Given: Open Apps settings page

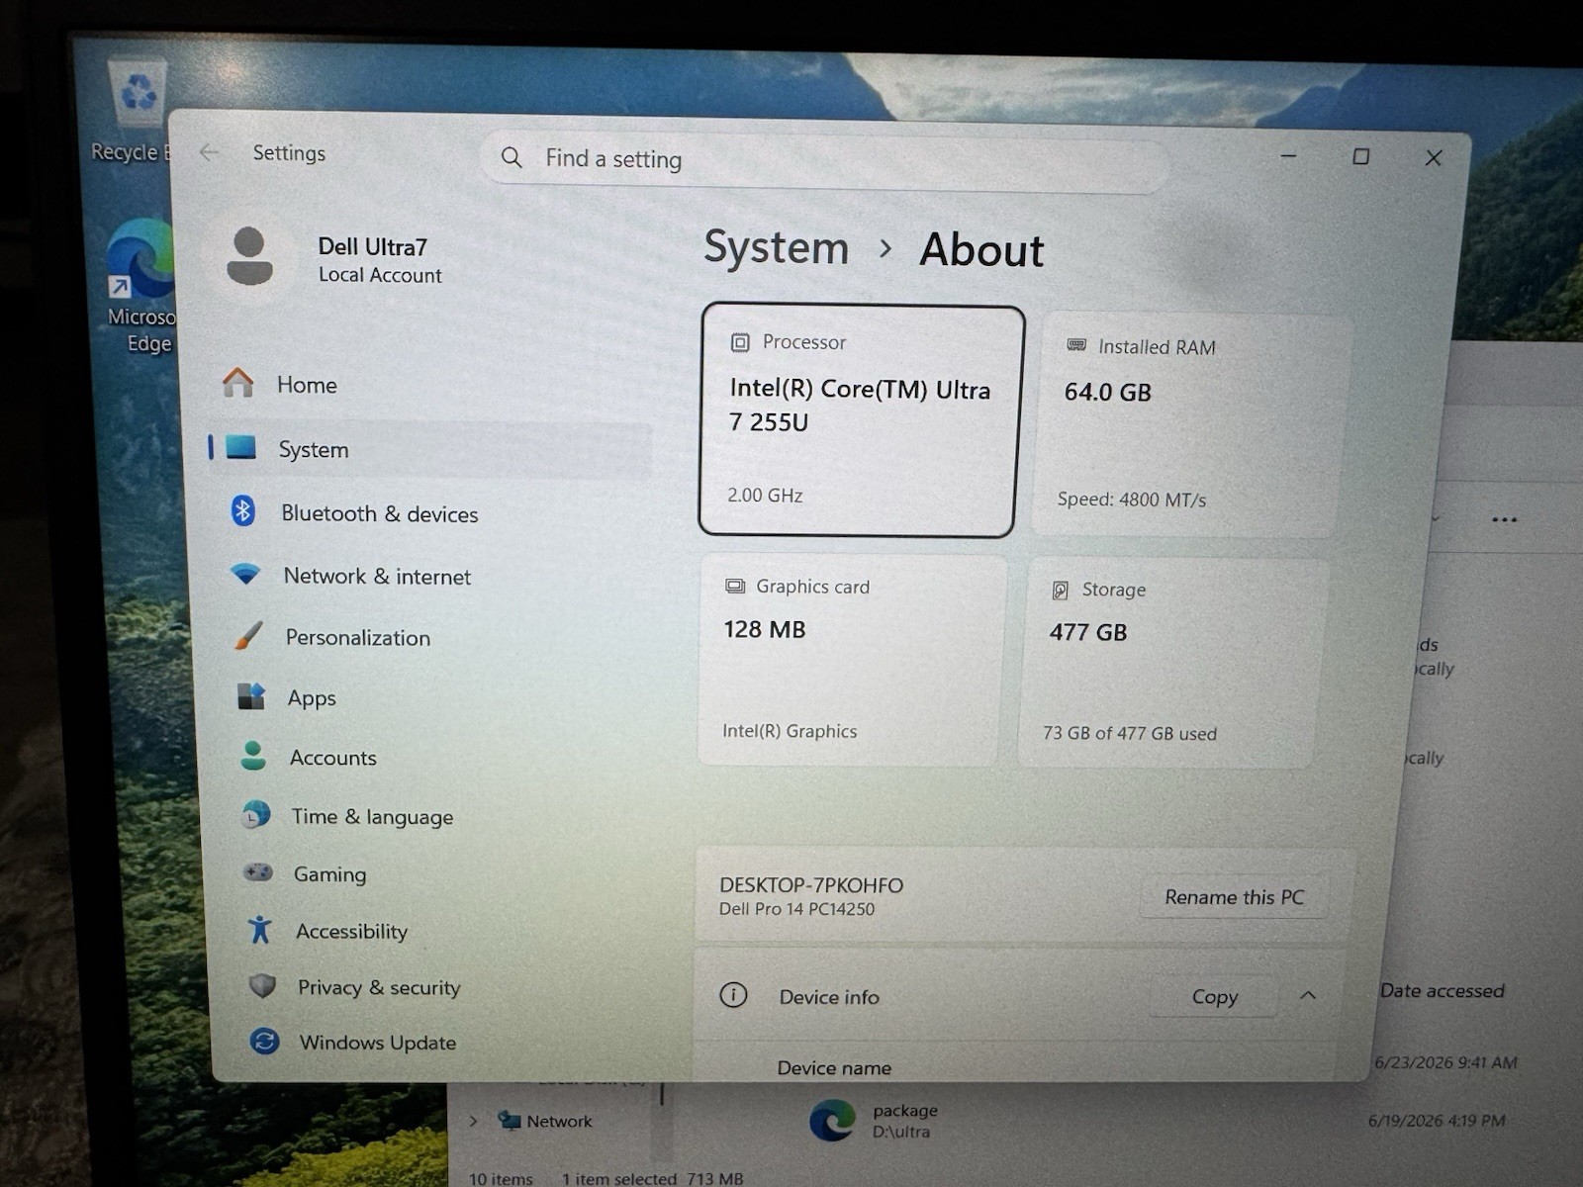Looking at the screenshot, I should pyautogui.click(x=437, y=697).
